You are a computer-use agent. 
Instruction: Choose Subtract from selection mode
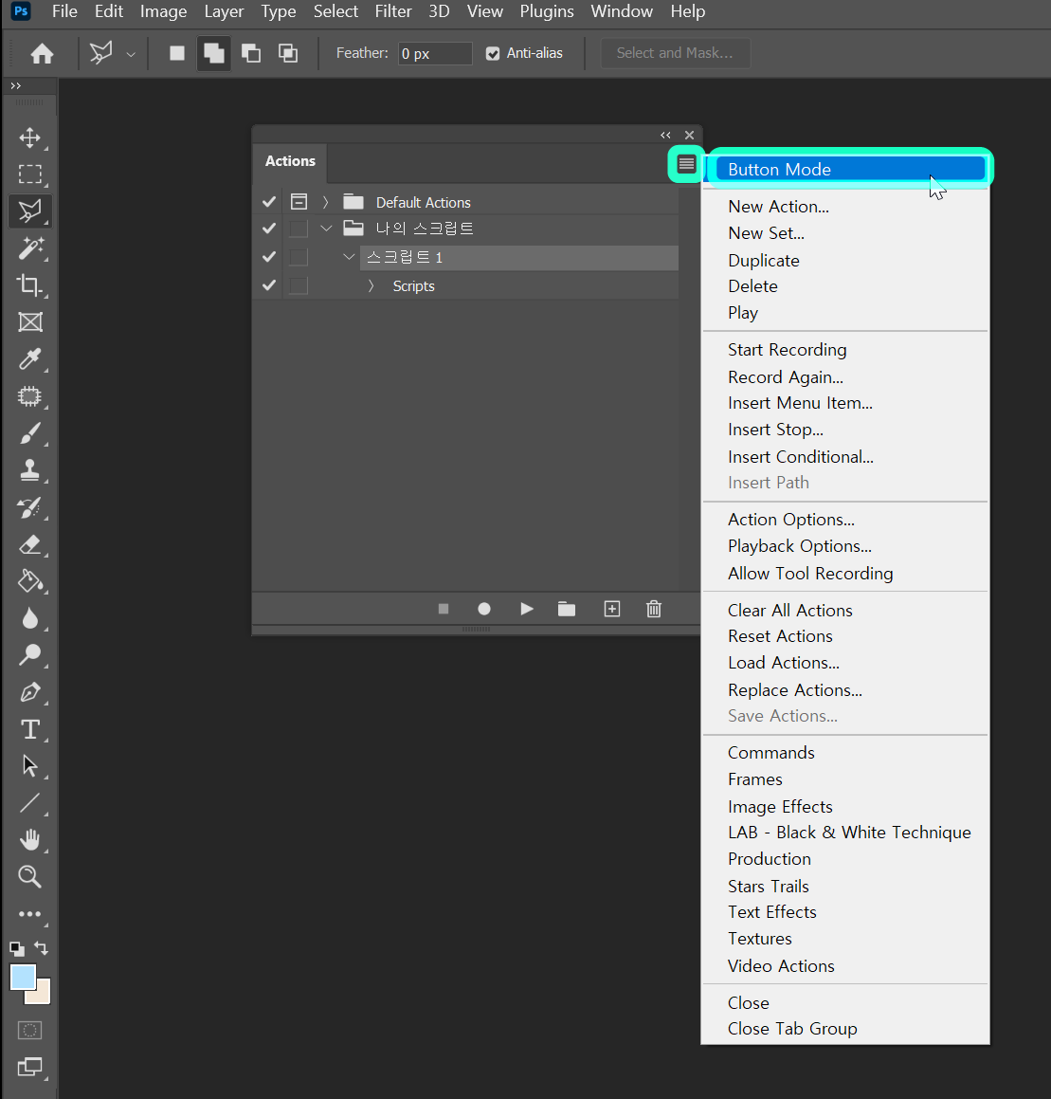pos(251,53)
